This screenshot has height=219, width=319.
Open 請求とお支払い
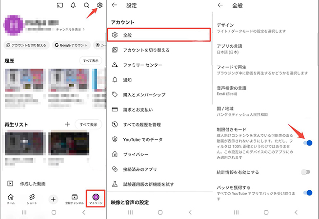point(159,109)
